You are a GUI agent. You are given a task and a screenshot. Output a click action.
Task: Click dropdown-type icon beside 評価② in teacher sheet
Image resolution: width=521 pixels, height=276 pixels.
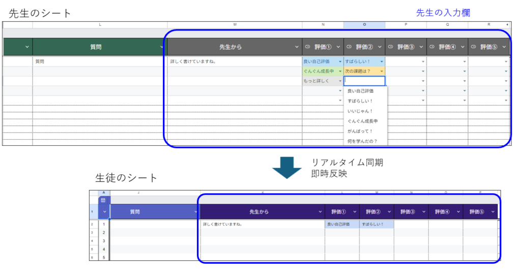click(349, 47)
